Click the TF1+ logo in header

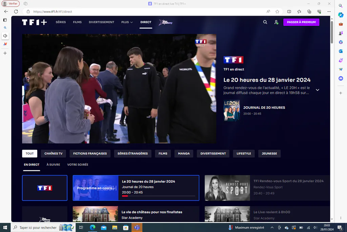click(35, 22)
